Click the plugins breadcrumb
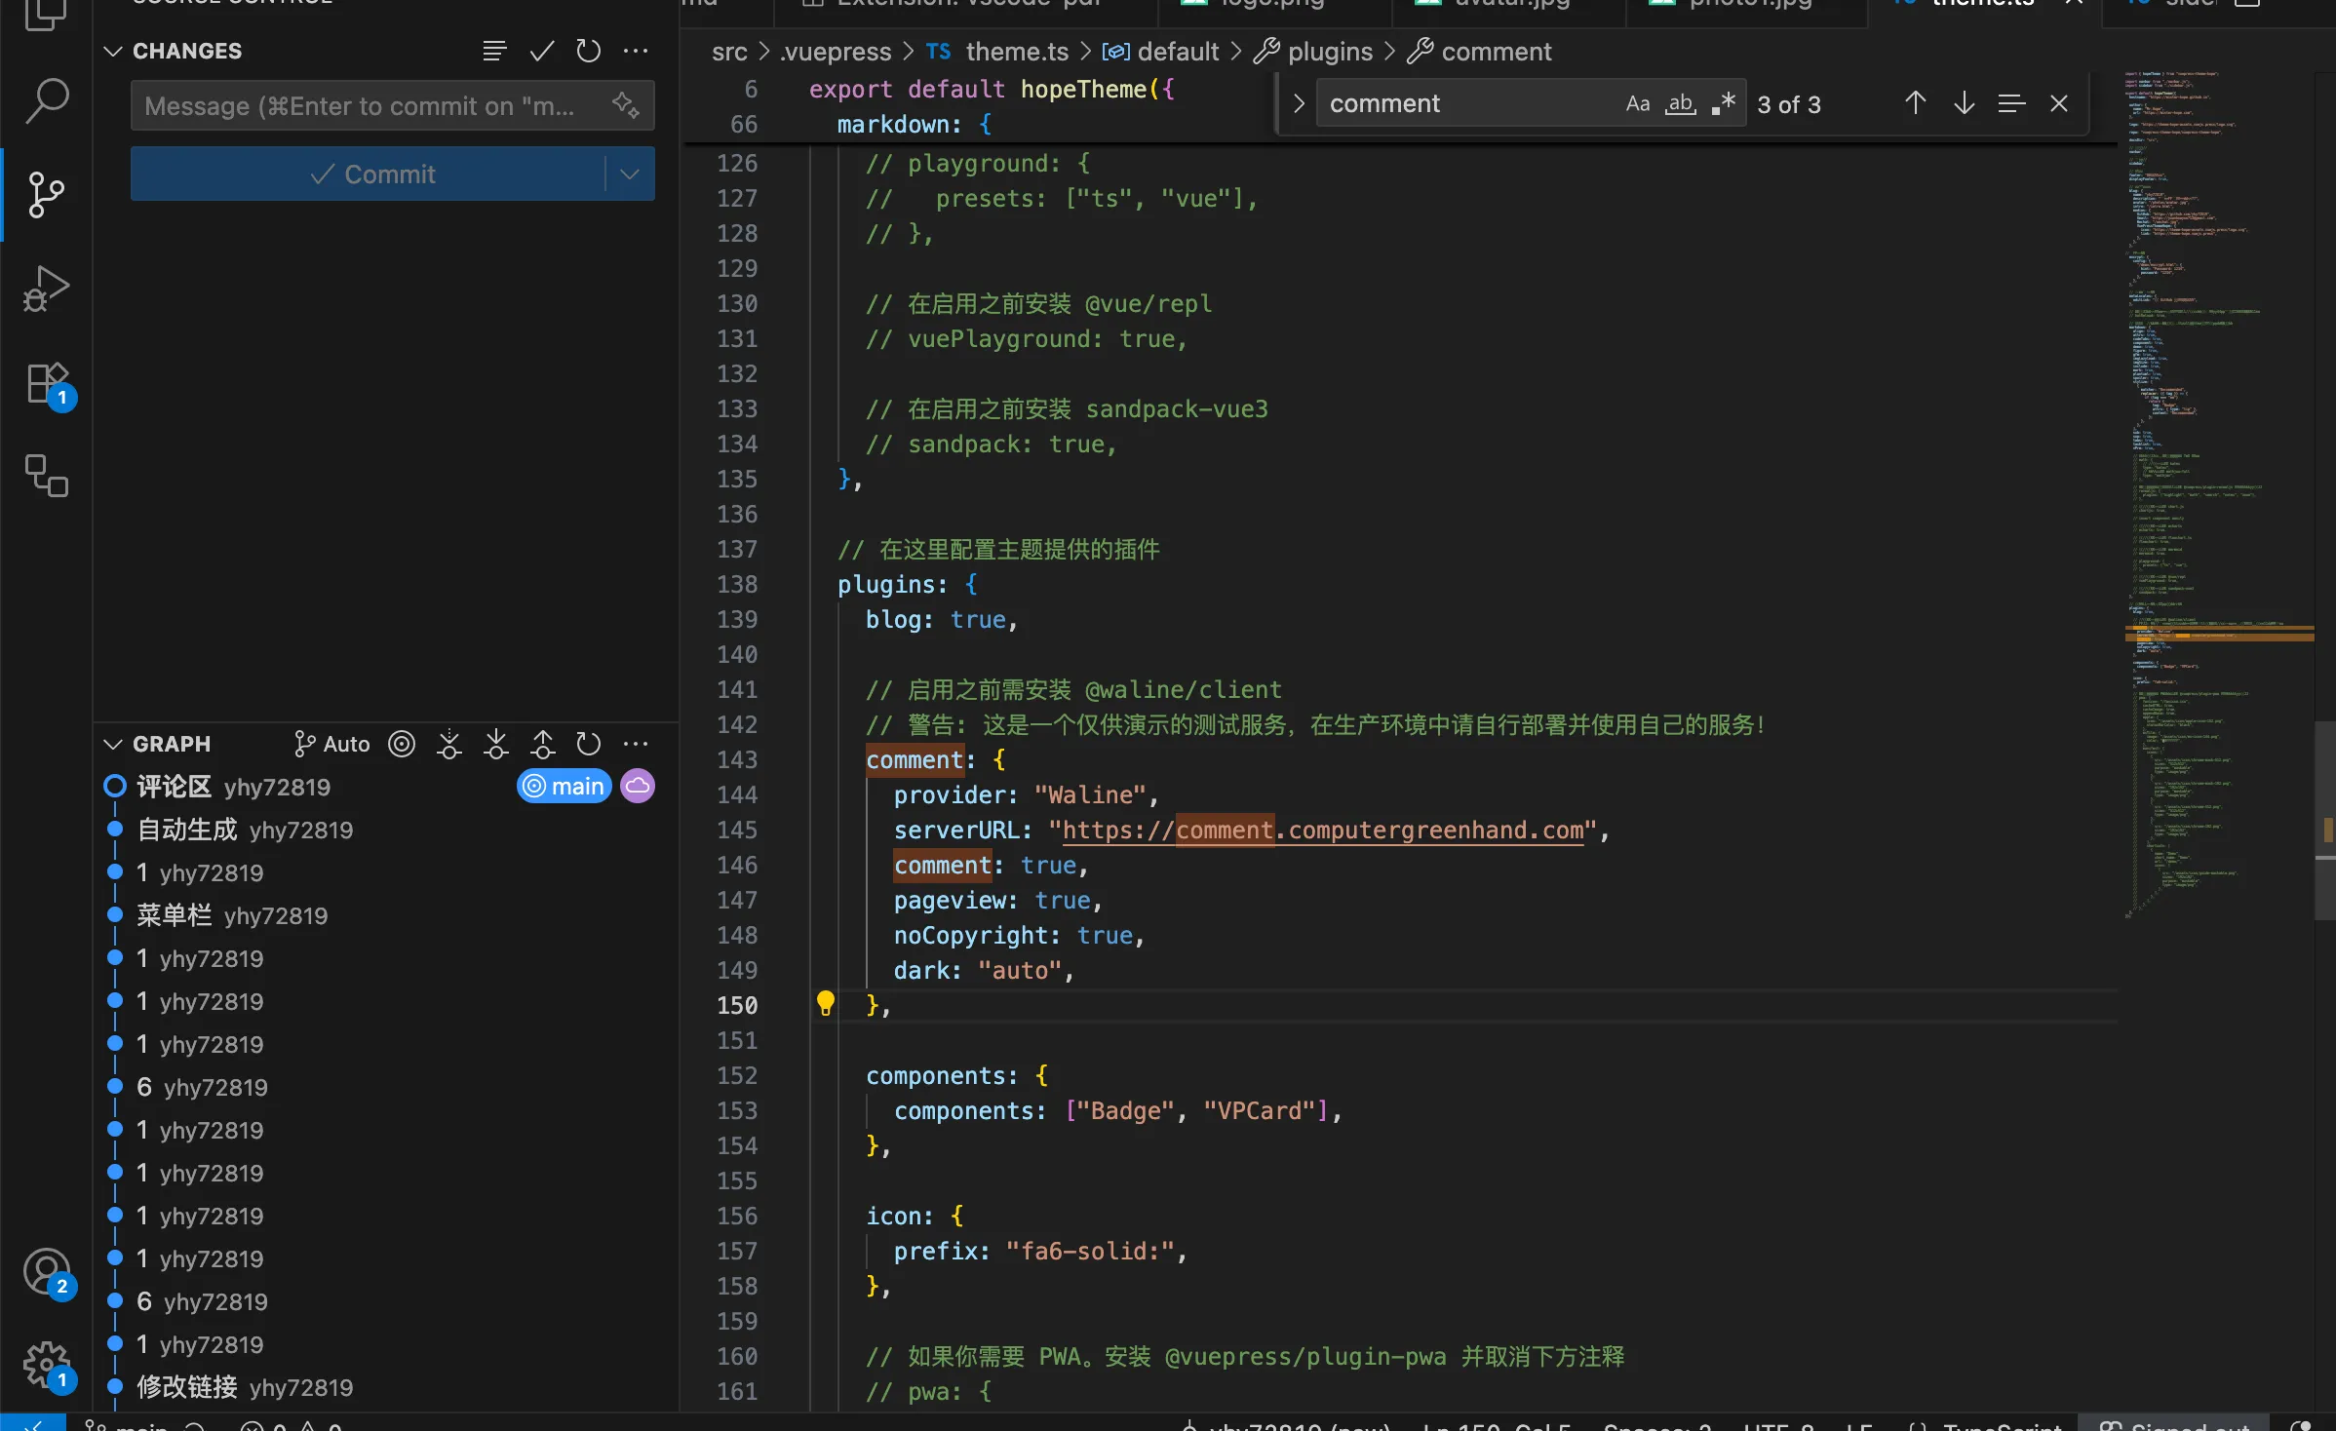This screenshot has height=1431, width=2336. click(1312, 52)
